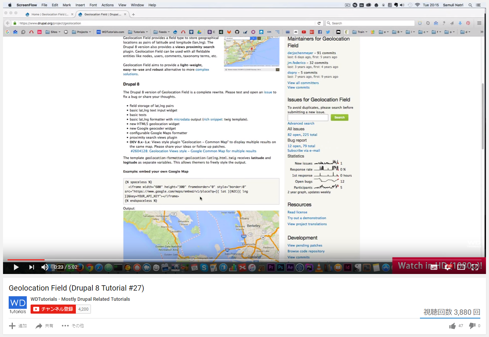Open the #2604128 Geolocation Views style link
Image resolution: width=489 pixels, height=337 pixels.
point(193,151)
